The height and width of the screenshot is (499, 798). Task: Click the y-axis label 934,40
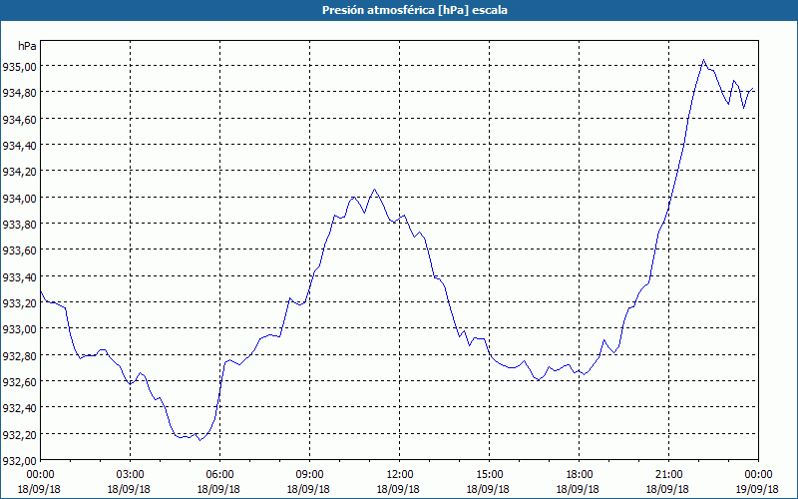pyautogui.click(x=19, y=145)
